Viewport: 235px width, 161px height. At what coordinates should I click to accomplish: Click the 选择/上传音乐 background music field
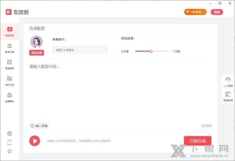(x=80, y=50)
